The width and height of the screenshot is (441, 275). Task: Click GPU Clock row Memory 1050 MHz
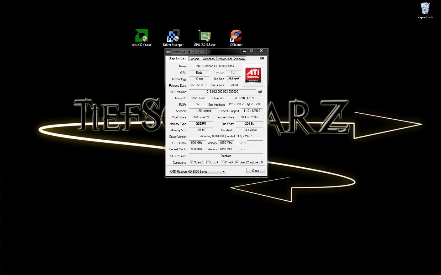pos(226,143)
